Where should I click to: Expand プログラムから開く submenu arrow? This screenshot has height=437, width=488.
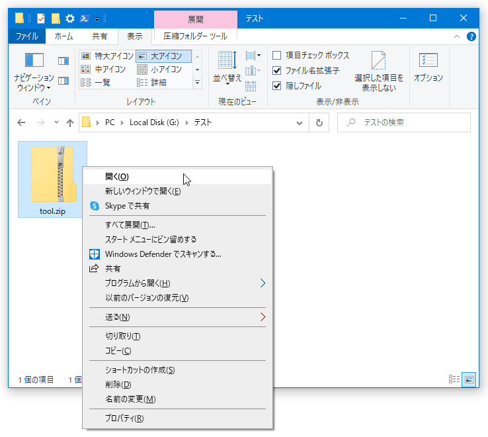(263, 283)
